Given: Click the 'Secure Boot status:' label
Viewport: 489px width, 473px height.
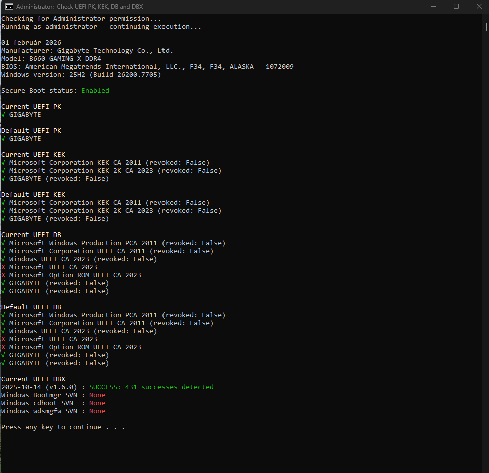Looking at the screenshot, I should 39,90.
